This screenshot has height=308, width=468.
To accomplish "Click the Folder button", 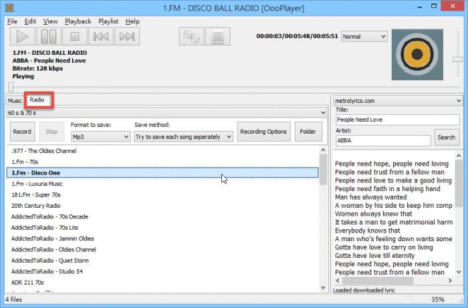I will point(308,132).
